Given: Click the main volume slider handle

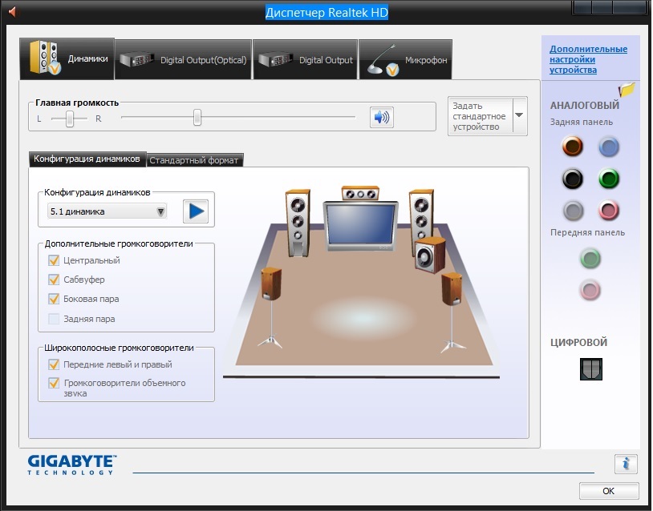Looking at the screenshot, I should 197,118.
